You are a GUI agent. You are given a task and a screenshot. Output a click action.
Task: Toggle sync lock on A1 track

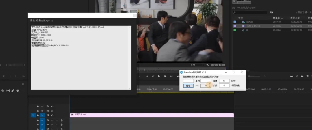click(48, 120)
